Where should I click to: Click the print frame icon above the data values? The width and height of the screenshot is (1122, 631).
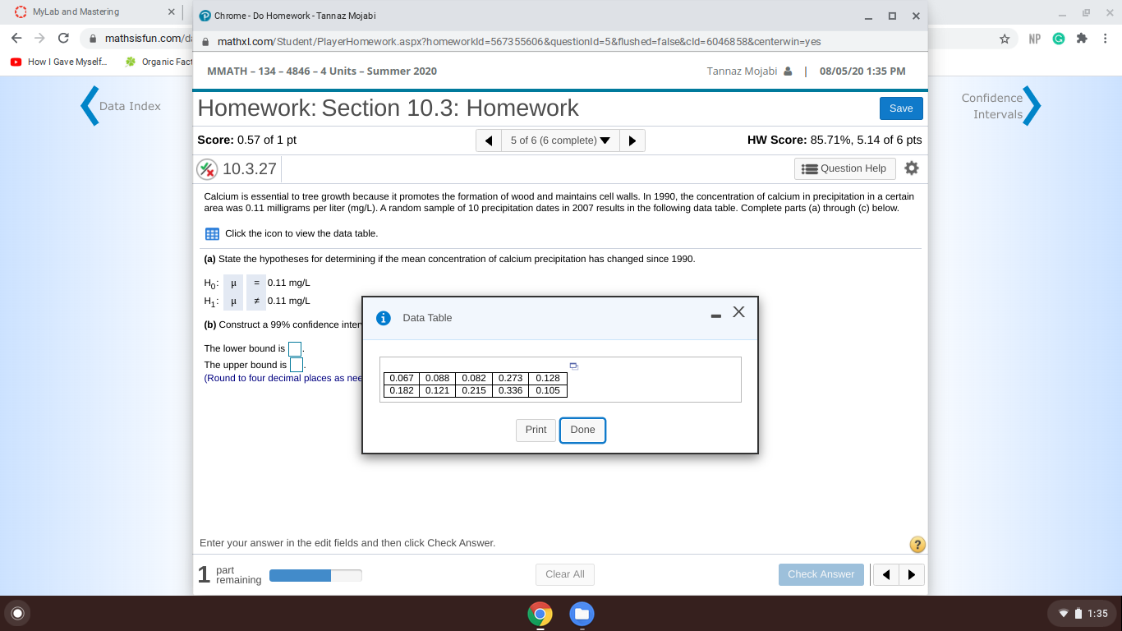[573, 366]
